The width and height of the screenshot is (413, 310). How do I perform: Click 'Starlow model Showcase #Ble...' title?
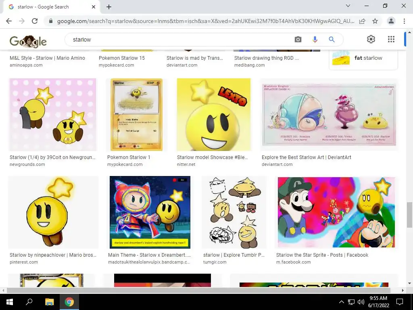coord(212,157)
